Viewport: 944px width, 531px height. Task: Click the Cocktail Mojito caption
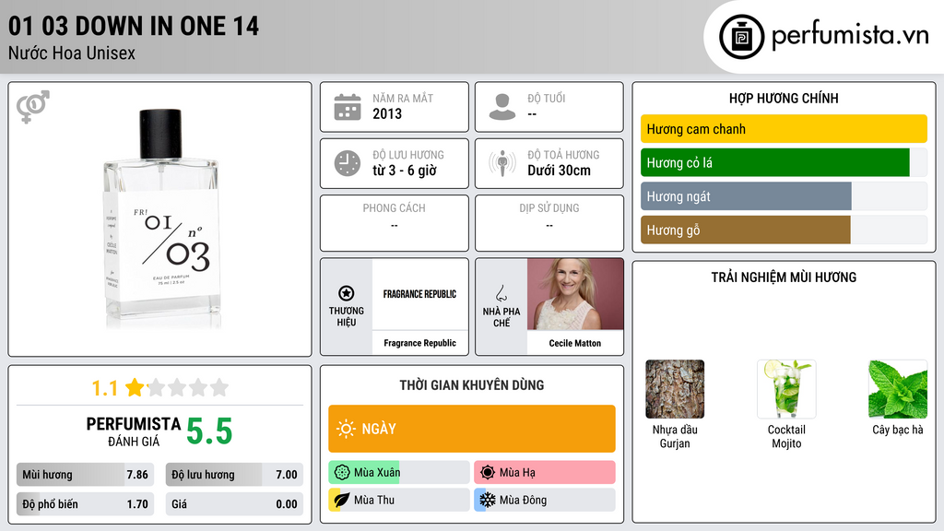click(786, 436)
